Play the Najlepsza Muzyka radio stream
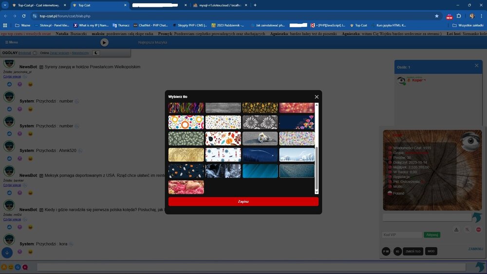Screen dimensions: 487x274 104,42
